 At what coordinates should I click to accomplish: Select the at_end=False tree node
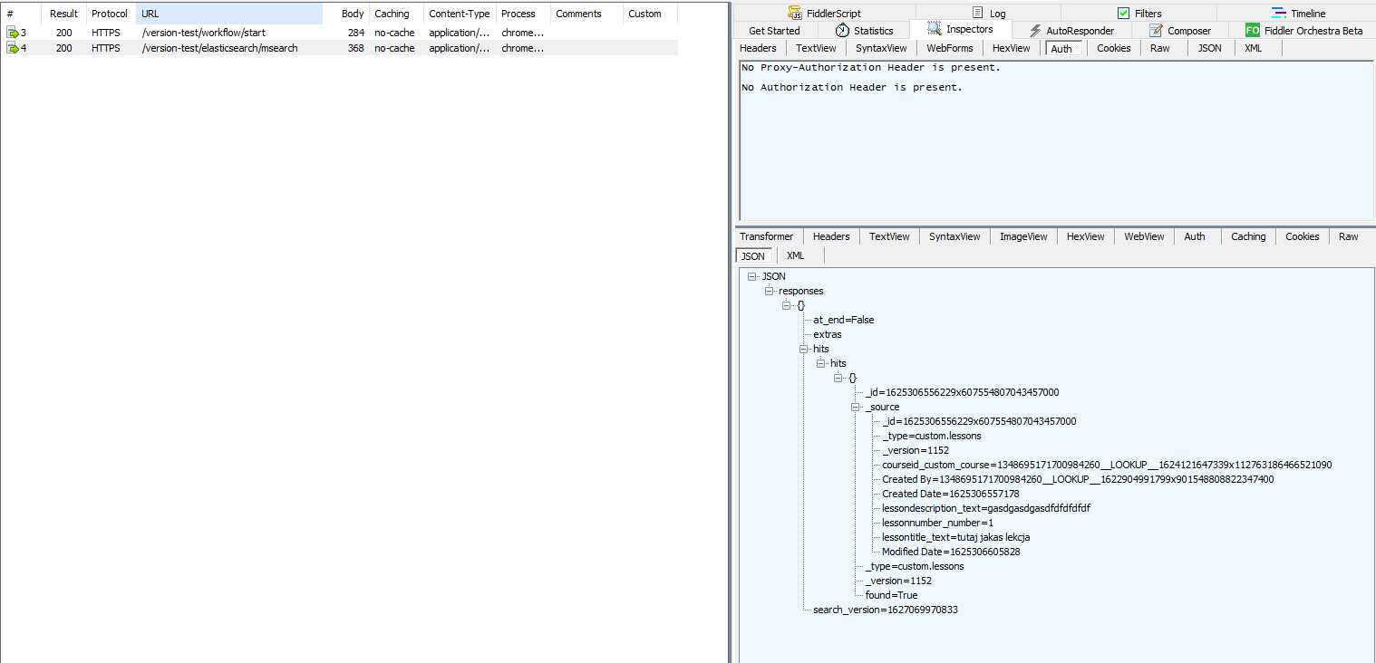(843, 320)
